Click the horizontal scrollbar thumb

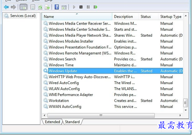(x=101, y=115)
